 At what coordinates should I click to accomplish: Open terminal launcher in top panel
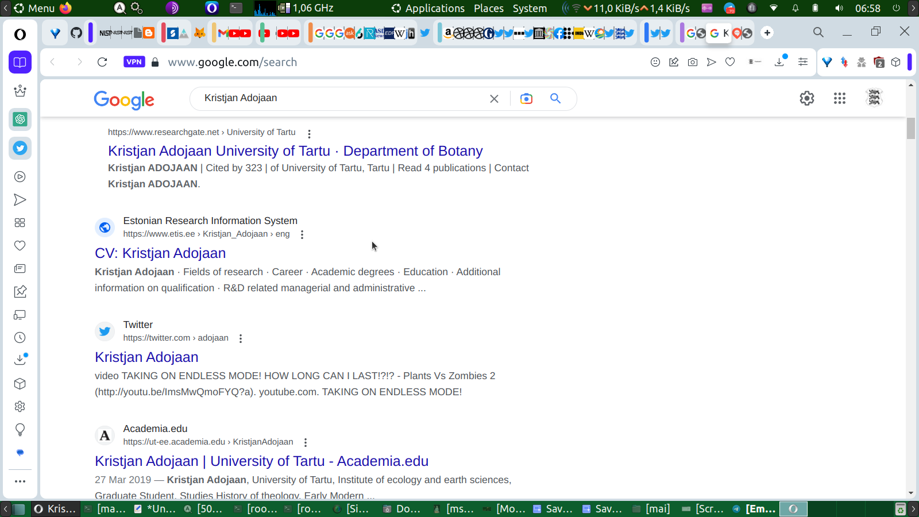tap(236, 8)
